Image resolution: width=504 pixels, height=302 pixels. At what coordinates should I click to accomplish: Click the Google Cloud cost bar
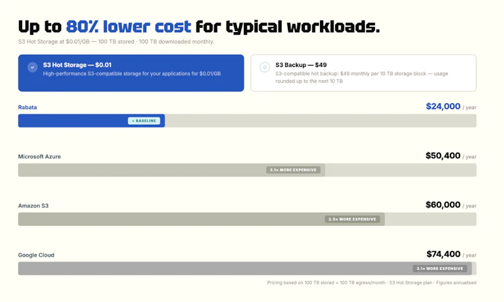pyautogui.click(x=245, y=269)
